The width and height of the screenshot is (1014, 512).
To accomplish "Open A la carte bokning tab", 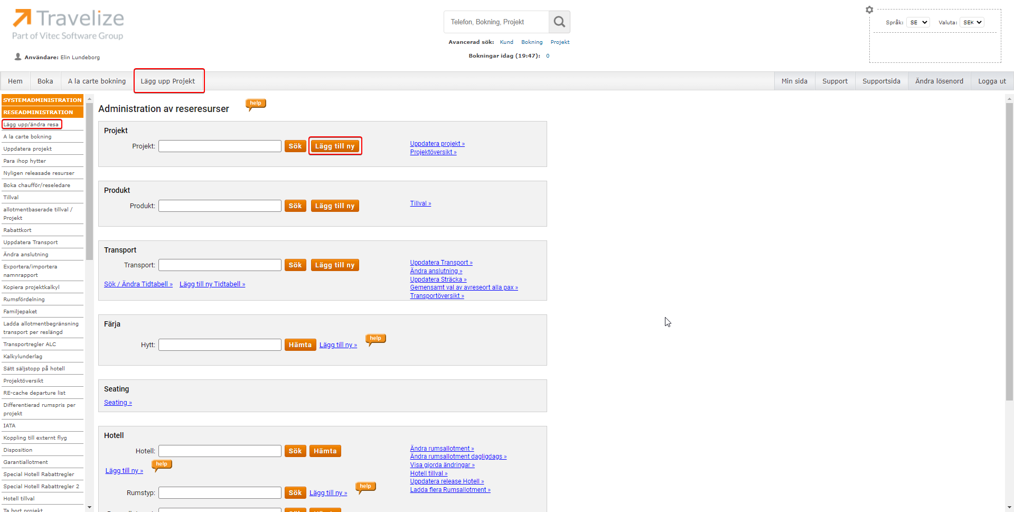I will point(97,81).
